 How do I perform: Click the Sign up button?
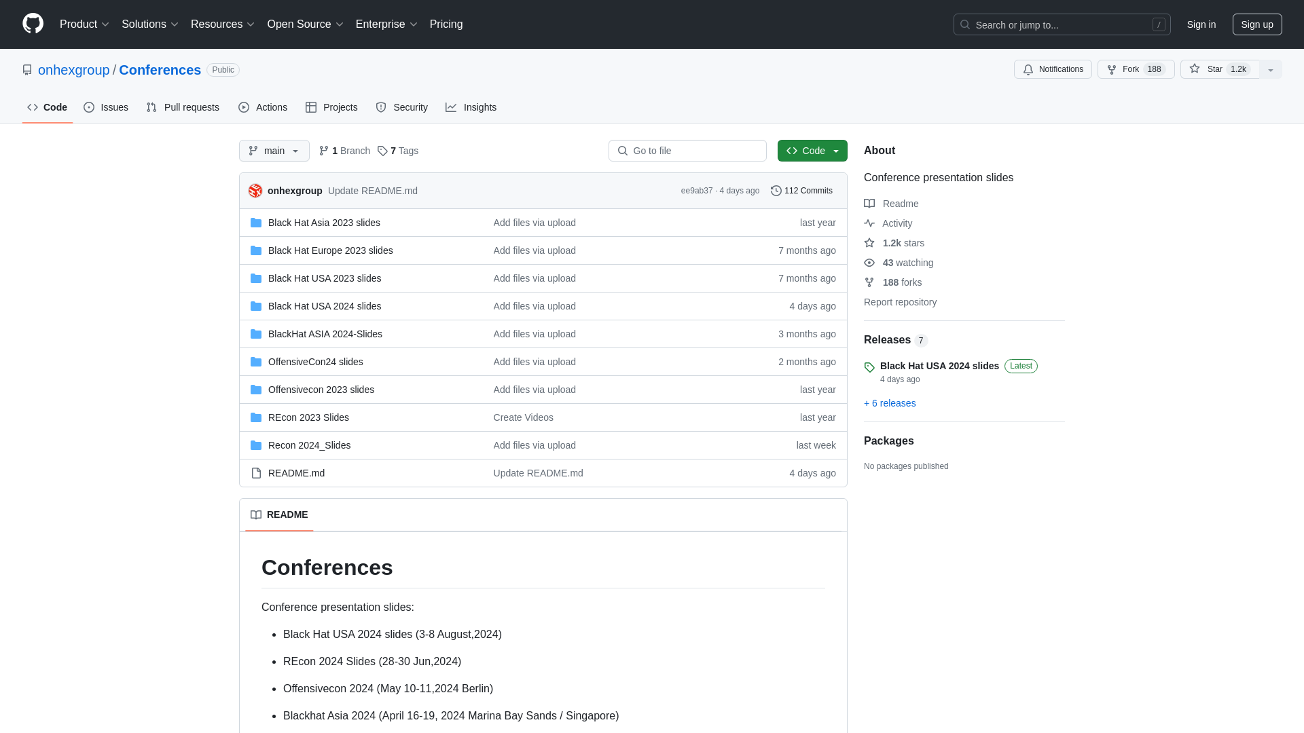pos(1257,24)
